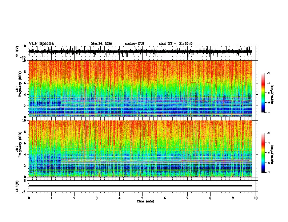Click time axis tick label "1"
Screen dimensions: 288x222
tap(51, 198)
